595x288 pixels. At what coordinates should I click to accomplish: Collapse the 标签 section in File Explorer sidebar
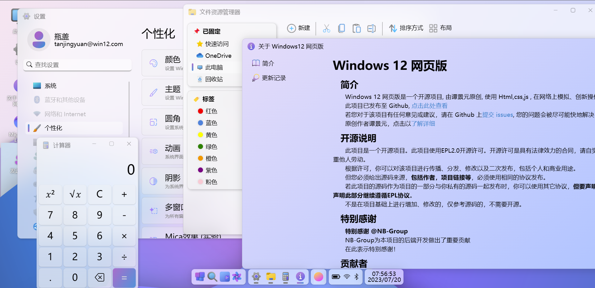tap(208, 99)
